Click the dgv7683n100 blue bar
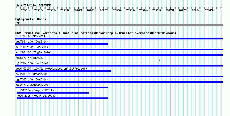This screenshot has height=116, width=230. click(x=119, y=82)
